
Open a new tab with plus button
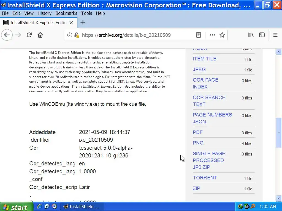(x=83, y=23)
